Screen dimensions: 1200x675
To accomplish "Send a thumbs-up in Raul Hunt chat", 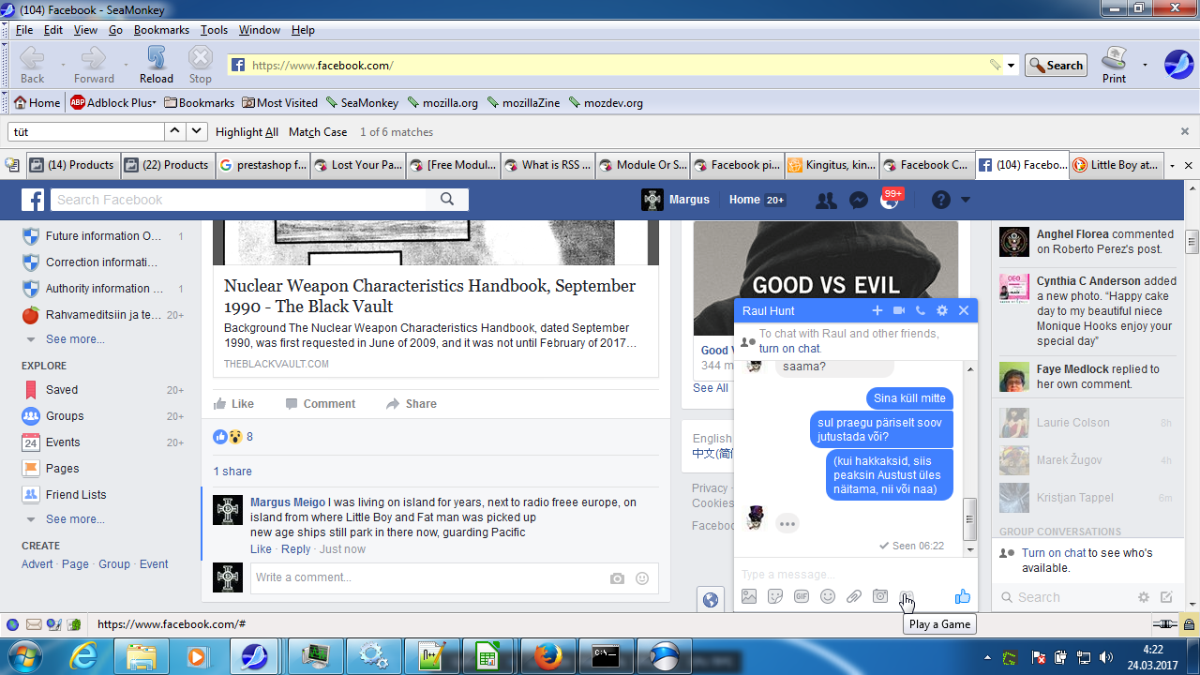I will pyautogui.click(x=962, y=596).
